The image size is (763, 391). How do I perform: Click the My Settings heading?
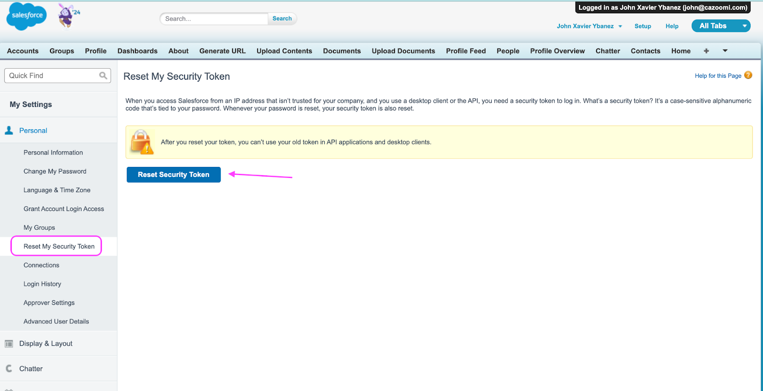pyautogui.click(x=31, y=104)
